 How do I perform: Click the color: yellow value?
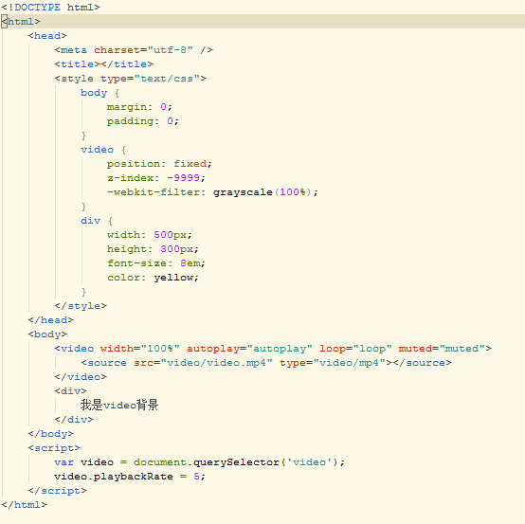point(173,278)
